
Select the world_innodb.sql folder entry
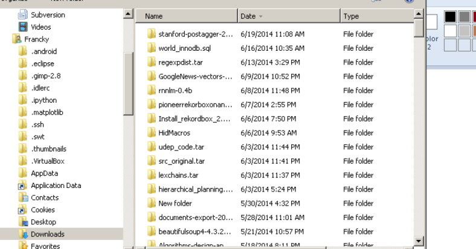184,48
